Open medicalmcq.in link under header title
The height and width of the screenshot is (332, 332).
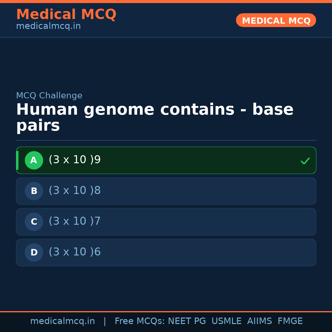click(x=48, y=26)
